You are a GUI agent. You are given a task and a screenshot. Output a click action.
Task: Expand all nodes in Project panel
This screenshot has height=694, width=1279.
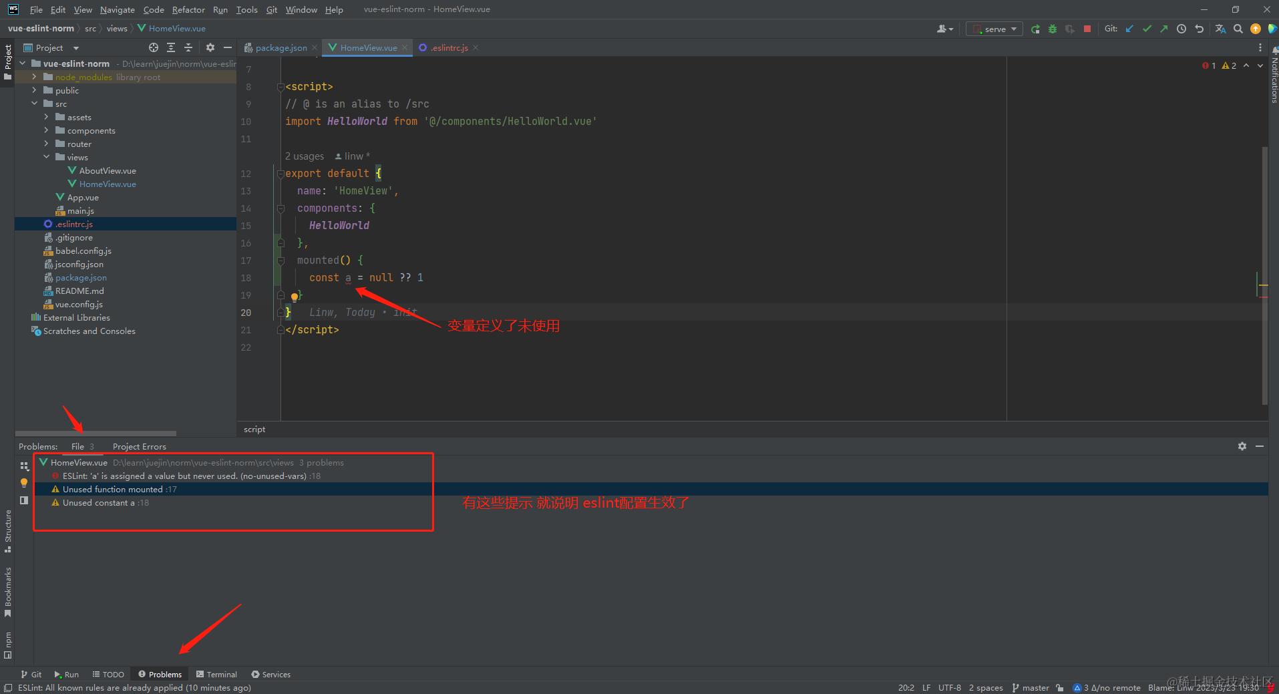tap(171, 47)
